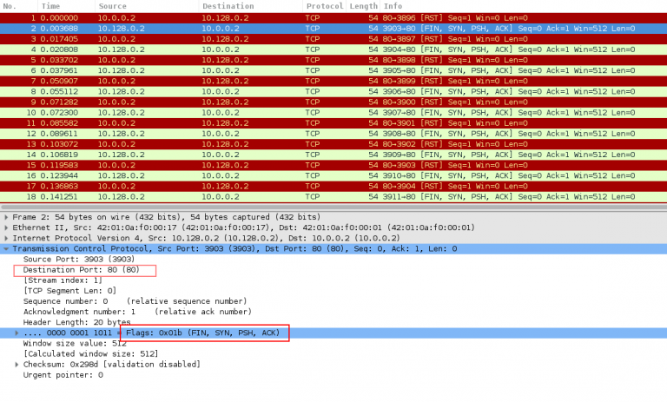Select packet 18 in the packet list
Screen dimensions: 667x402
[261, 197]
